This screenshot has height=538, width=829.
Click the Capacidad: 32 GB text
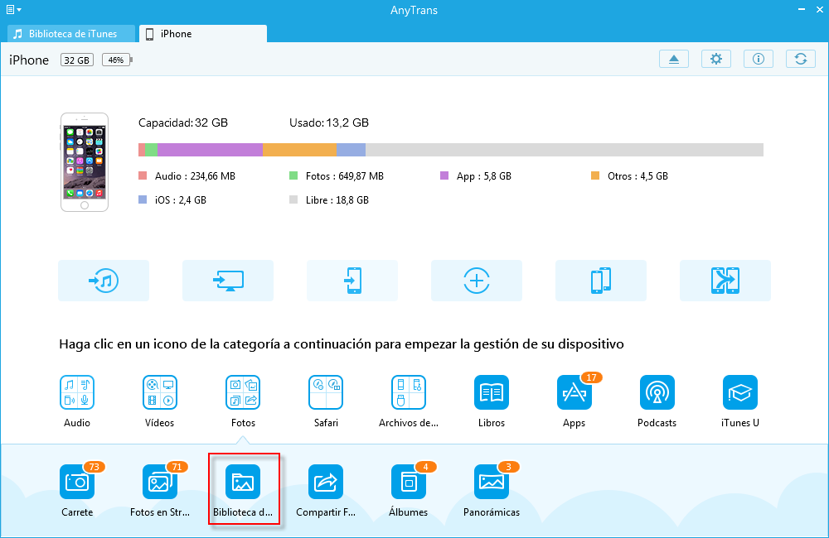coord(183,123)
